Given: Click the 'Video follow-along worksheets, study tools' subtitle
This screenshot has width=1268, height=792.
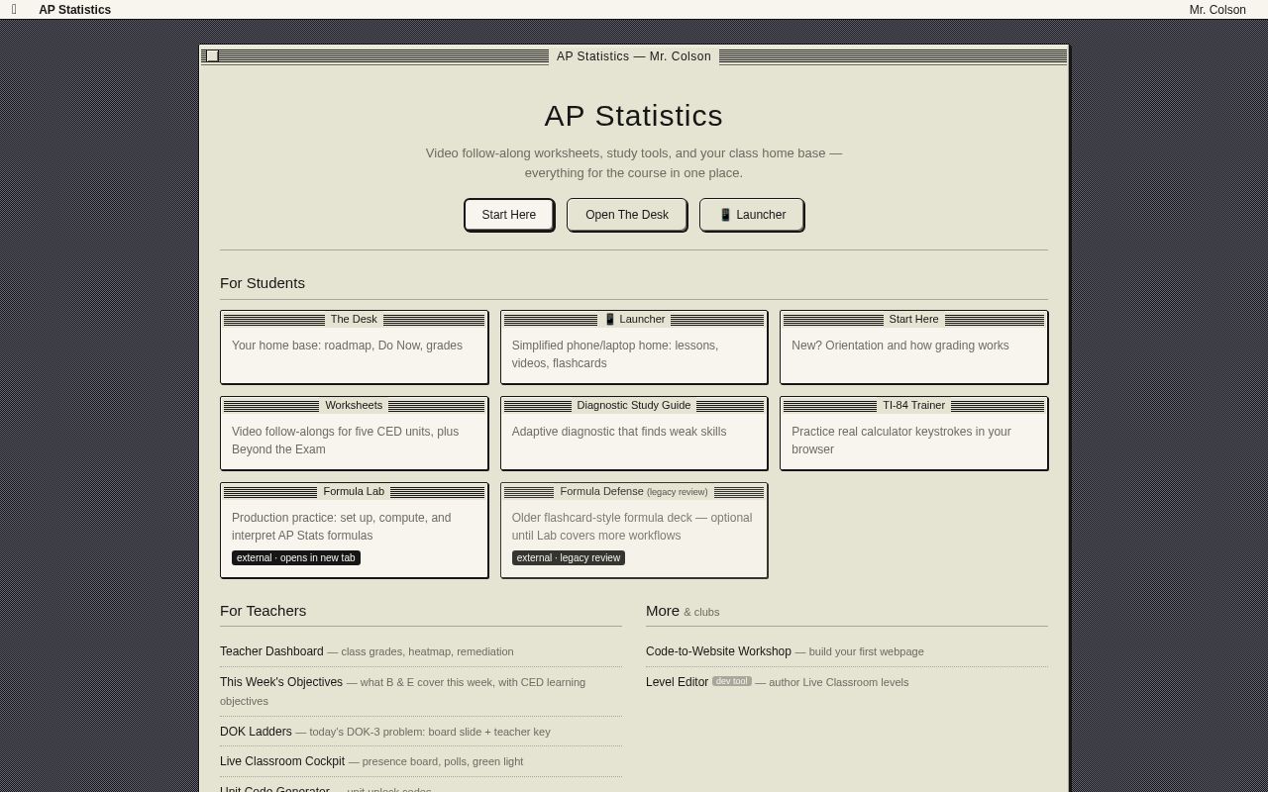Looking at the screenshot, I should pos(634,163).
